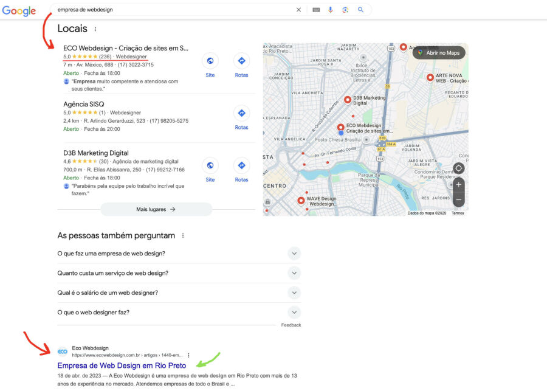Open the ECO Webdesign Site globe icon

210,61
